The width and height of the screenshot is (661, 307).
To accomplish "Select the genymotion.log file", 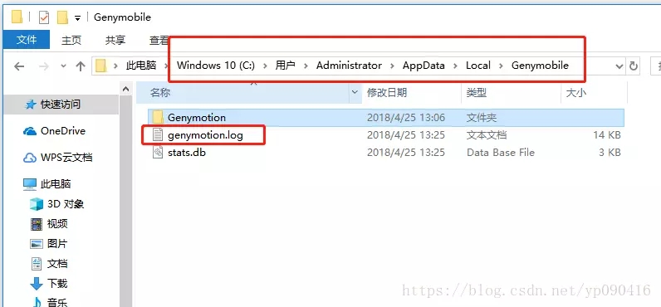I will coord(205,135).
